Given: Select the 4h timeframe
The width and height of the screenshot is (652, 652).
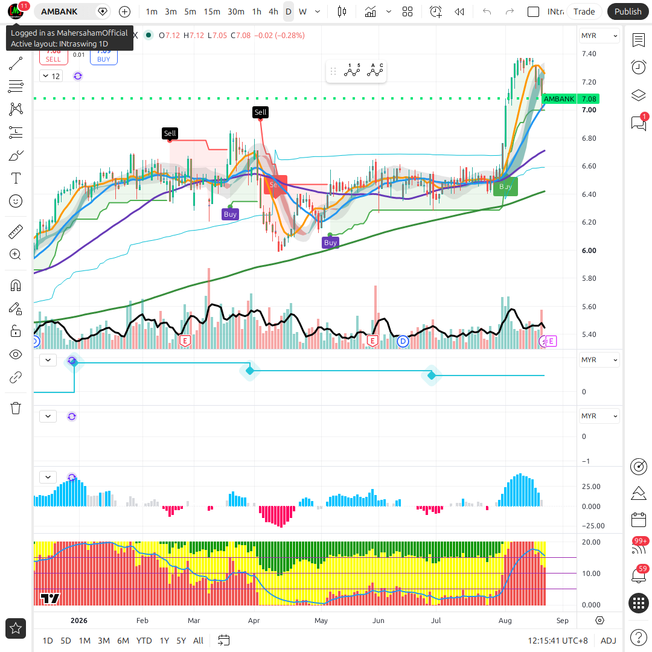Looking at the screenshot, I should (x=273, y=11).
